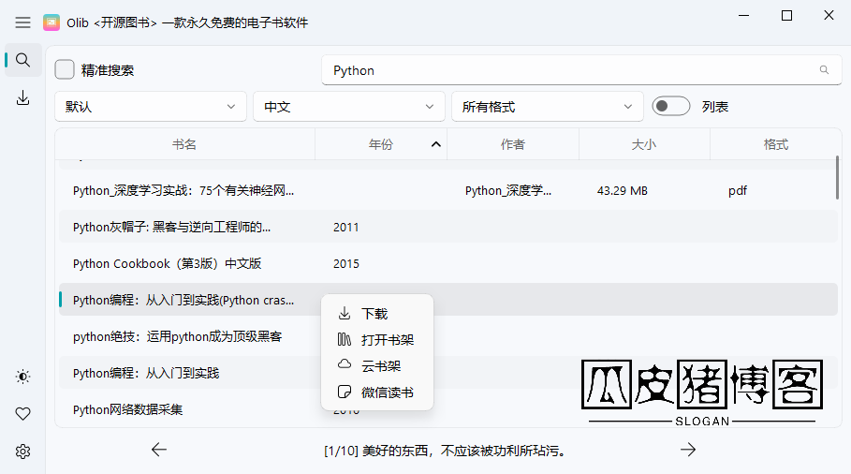Click download icon in context menu
This screenshot has height=474, width=851.
tap(345, 313)
